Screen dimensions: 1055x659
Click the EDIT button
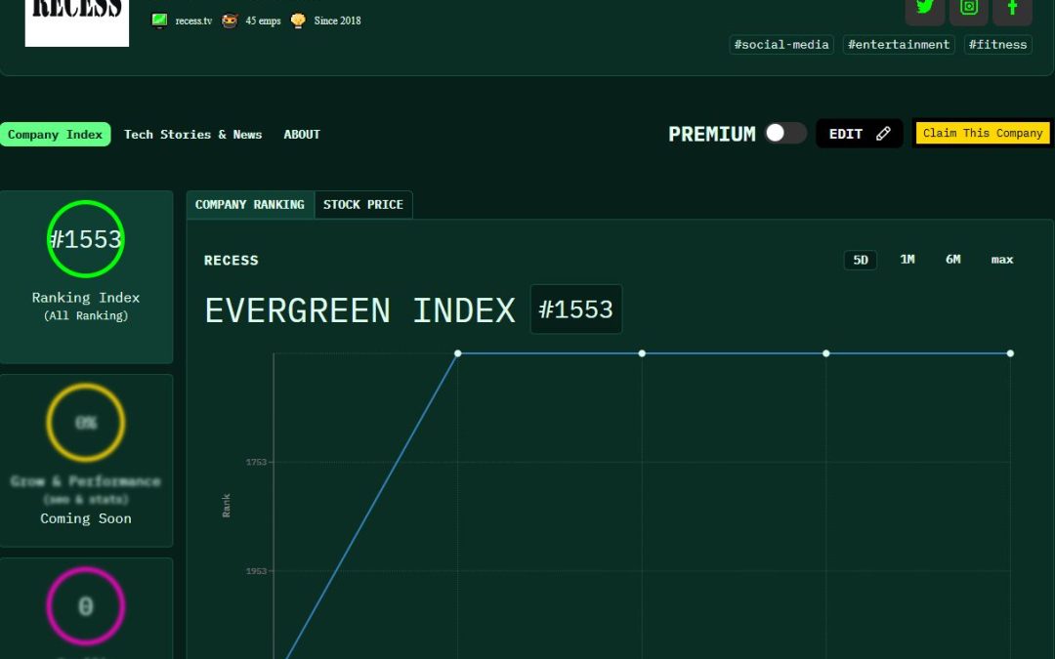coord(860,134)
